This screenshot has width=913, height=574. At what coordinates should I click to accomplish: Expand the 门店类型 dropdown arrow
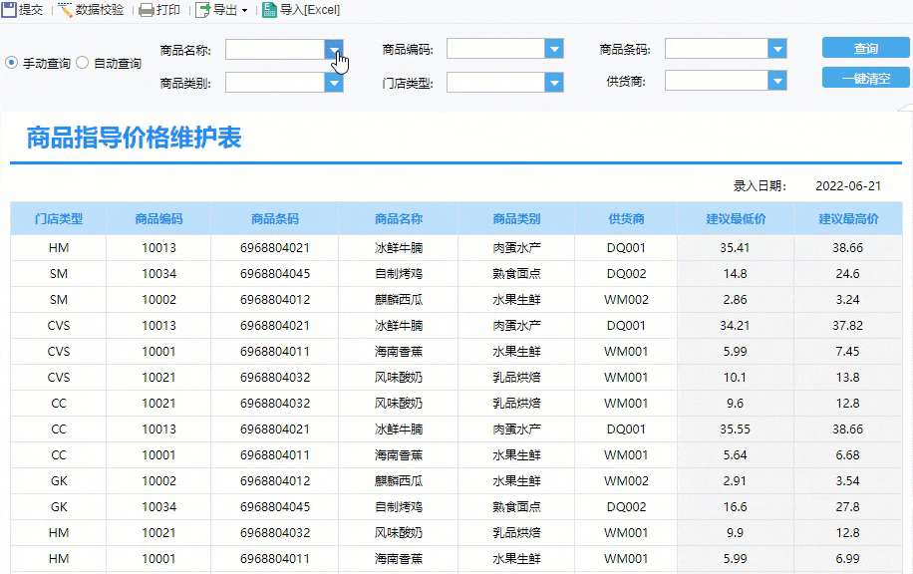pyautogui.click(x=554, y=83)
